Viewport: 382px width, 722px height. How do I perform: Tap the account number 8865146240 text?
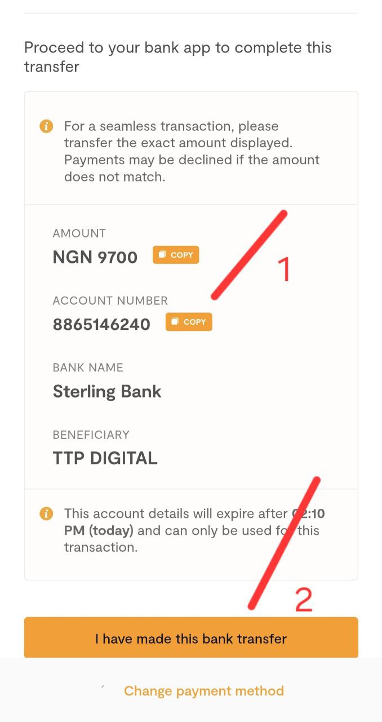point(101,324)
